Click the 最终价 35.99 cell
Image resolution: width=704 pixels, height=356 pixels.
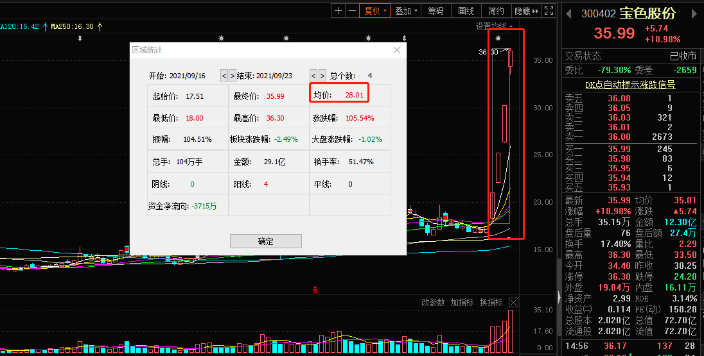(269, 96)
